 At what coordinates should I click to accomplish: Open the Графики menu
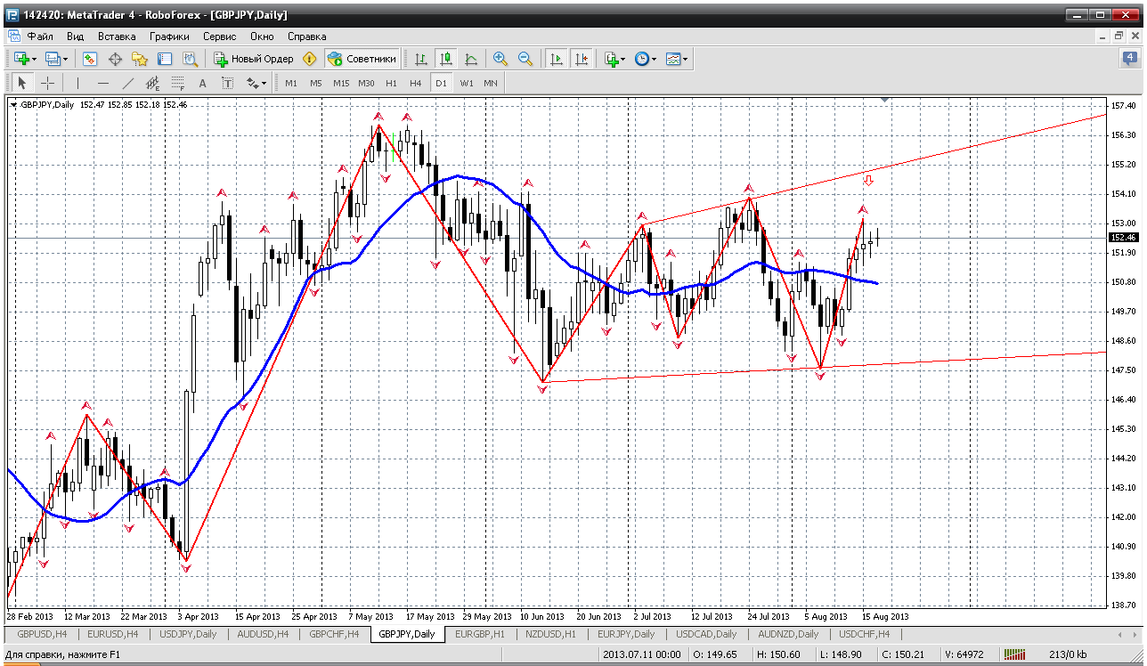169,37
